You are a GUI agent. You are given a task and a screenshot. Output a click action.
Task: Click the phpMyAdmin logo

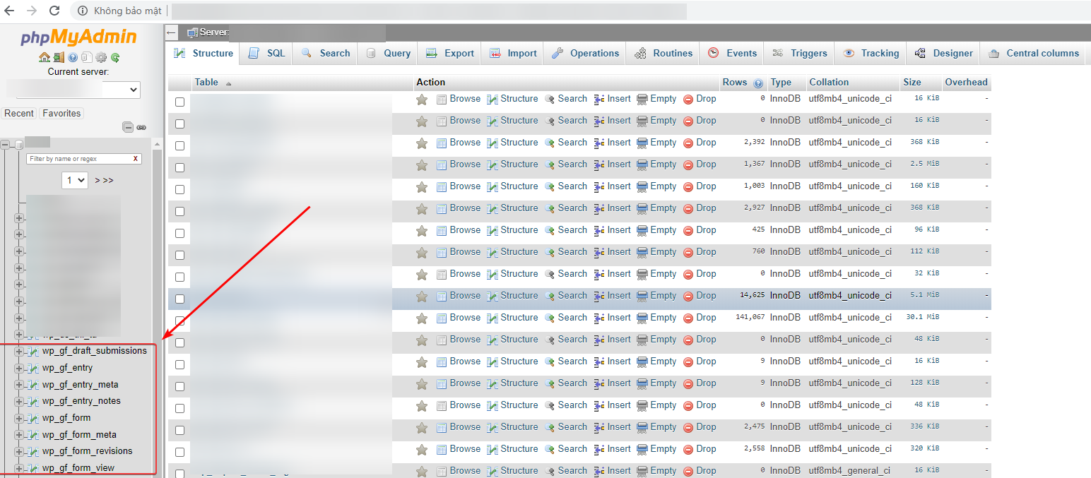pyautogui.click(x=78, y=37)
